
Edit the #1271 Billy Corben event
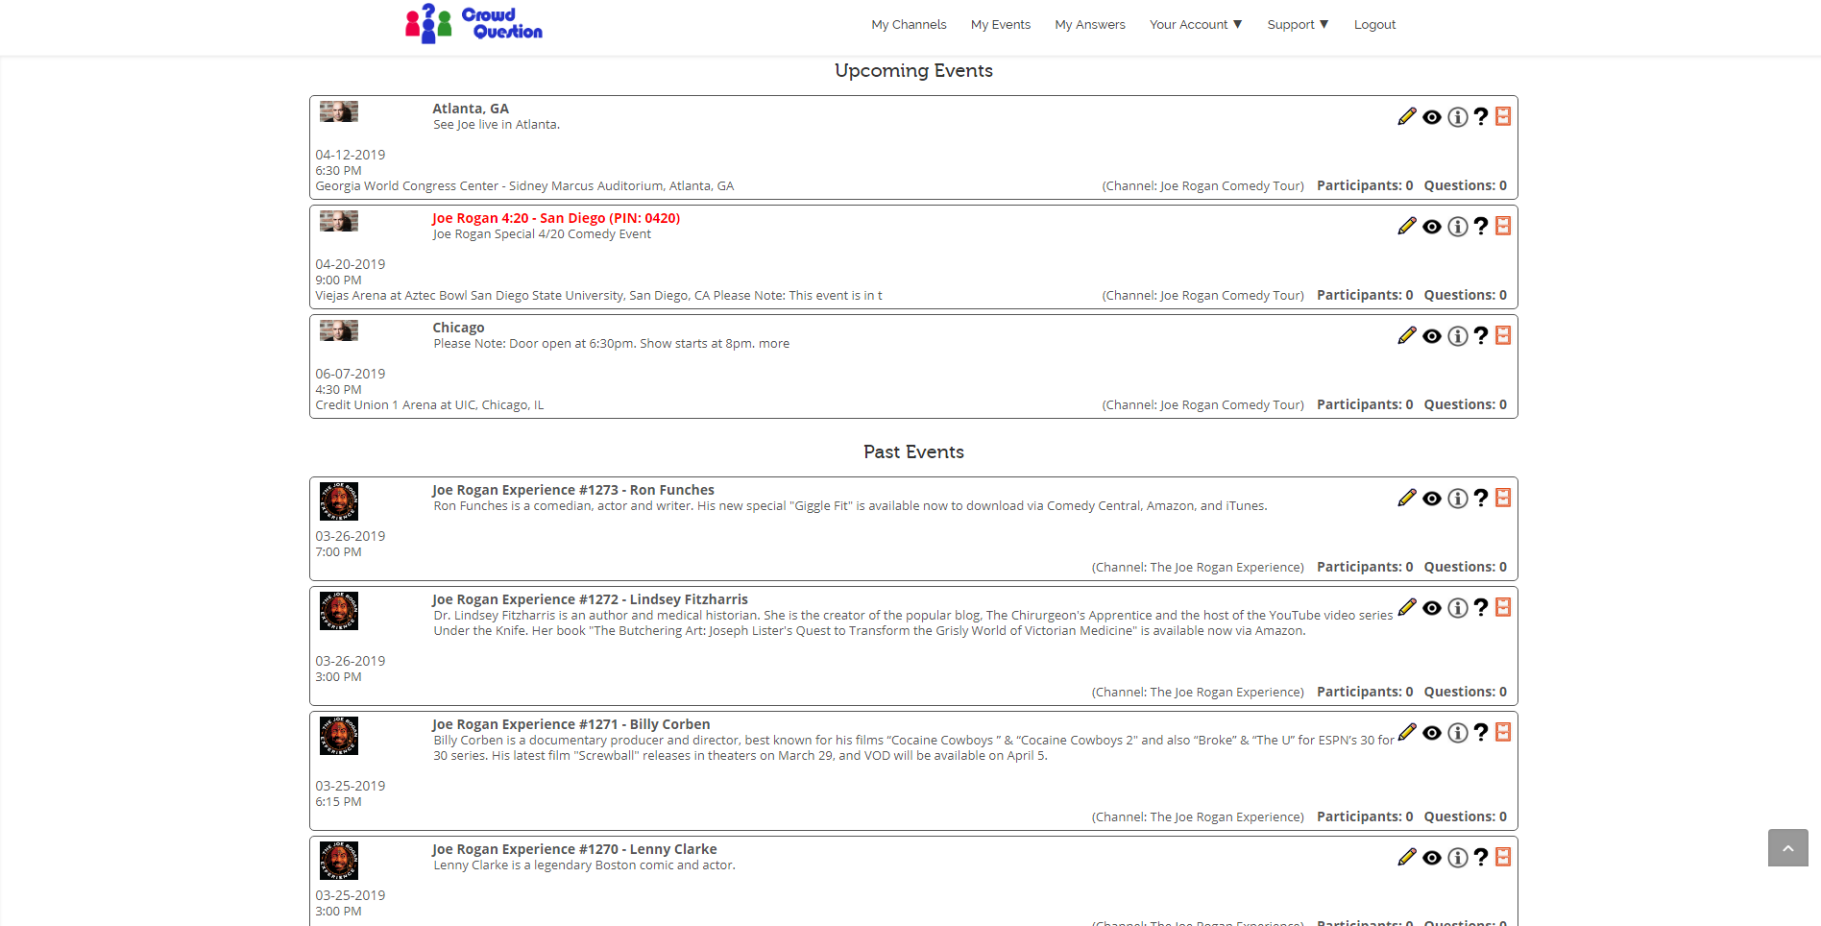click(1407, 732)
